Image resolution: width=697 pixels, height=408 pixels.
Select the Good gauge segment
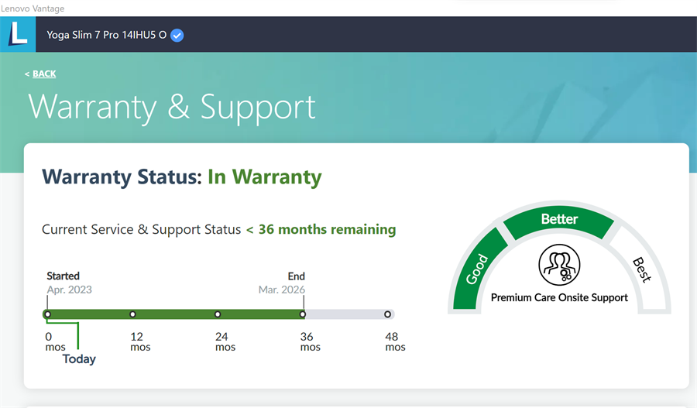(477, 269)
